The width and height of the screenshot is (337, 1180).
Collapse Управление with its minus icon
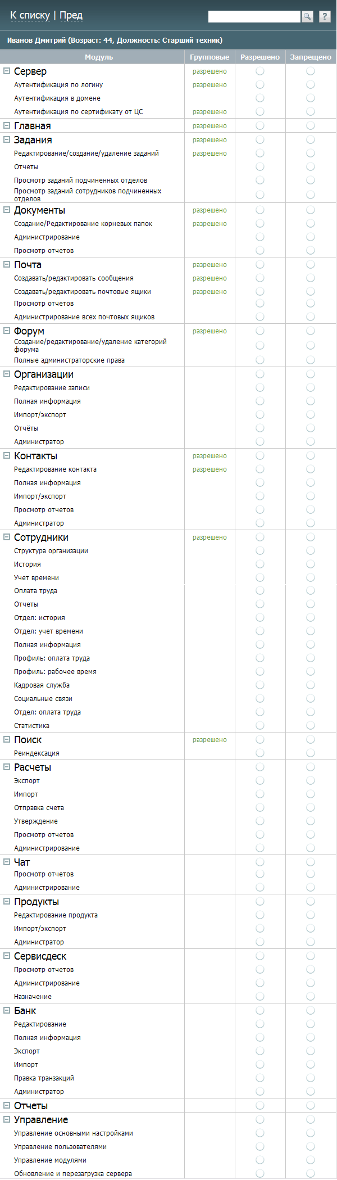click(x=7, y=1119)
